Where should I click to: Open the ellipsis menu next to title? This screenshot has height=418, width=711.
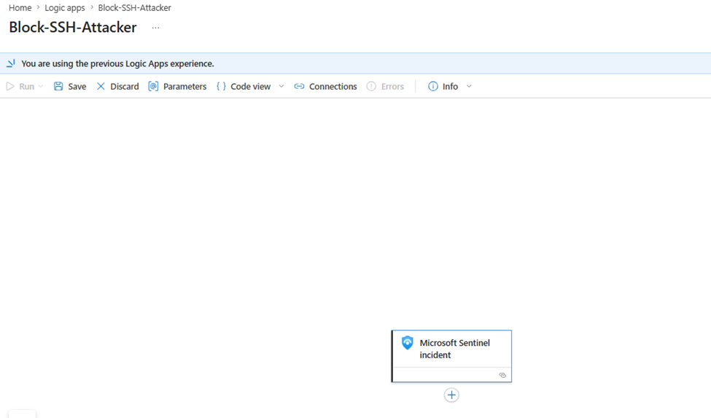[155, 28]
